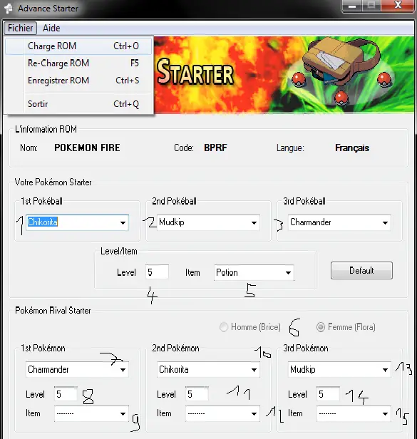This screenshot has height=439, width=417.
Task: Select the Homme (Brice) radio button
Action: pos(224,326)
